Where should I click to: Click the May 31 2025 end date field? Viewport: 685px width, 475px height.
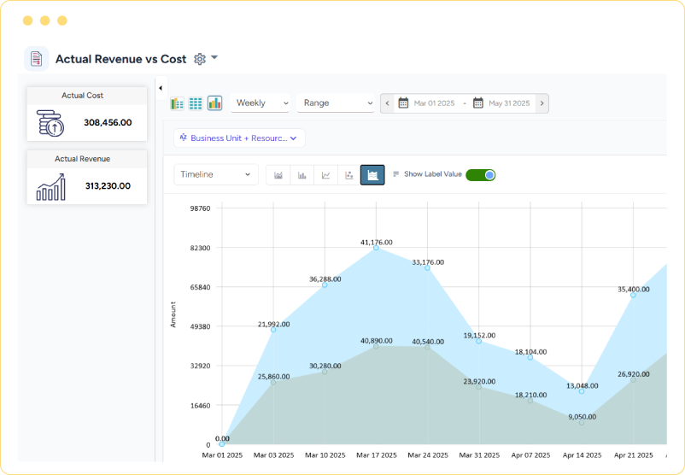click(x=509, y=103)
